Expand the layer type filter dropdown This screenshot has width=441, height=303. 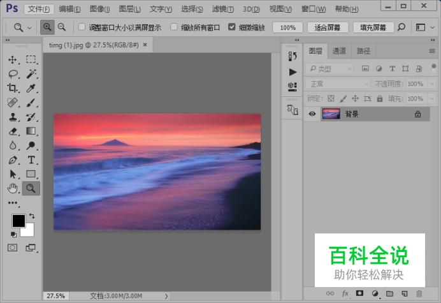coord(329,69)
